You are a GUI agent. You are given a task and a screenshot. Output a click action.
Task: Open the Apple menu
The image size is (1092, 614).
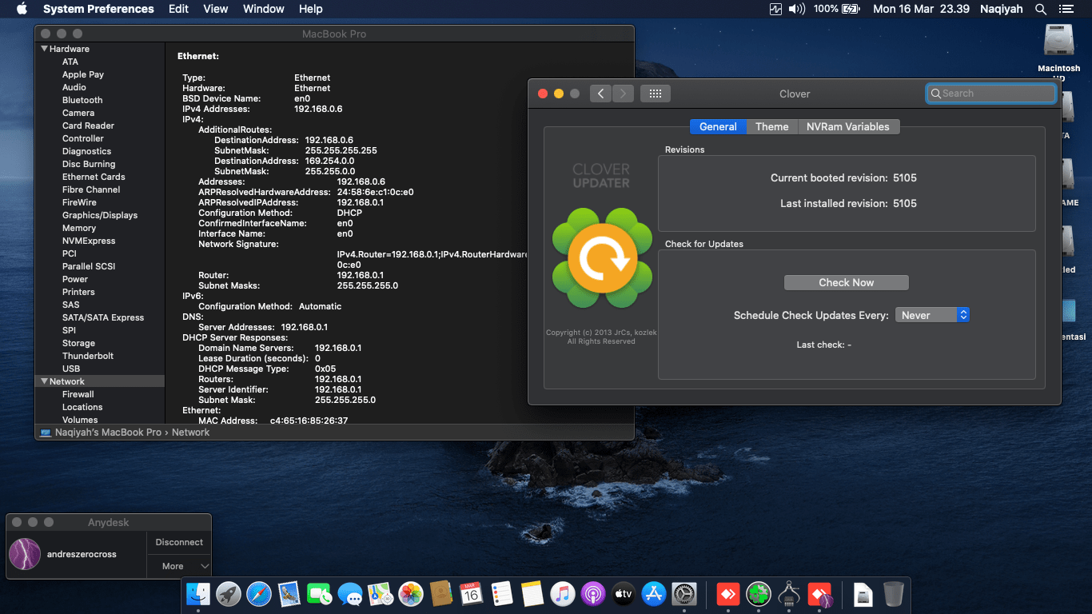point(22,9)
